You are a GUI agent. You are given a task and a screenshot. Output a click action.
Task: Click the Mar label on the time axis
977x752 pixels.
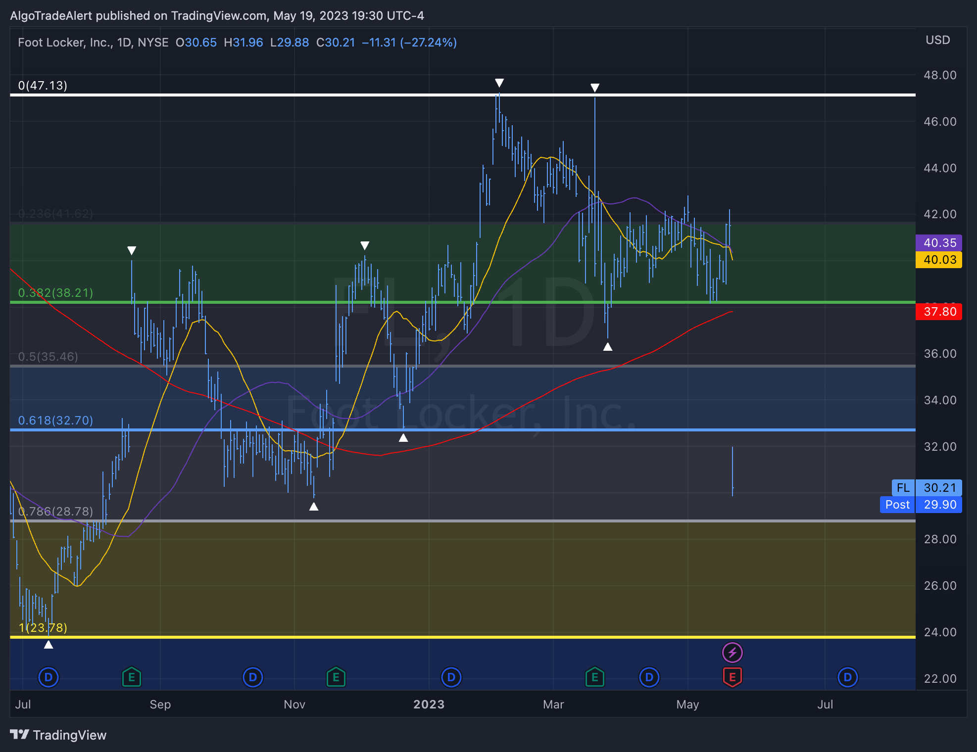pos(553,705)
